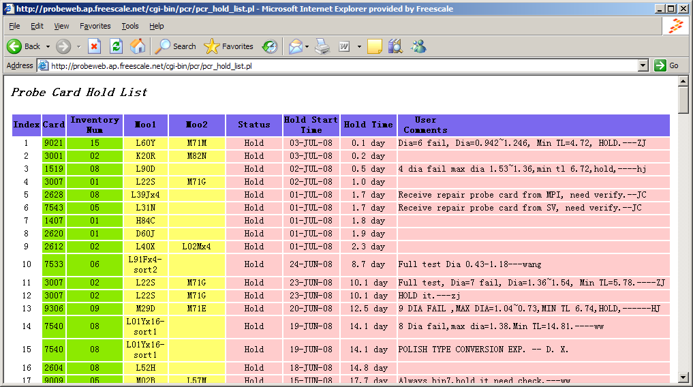The height and width of the screenshot is (387, 693).
Task: Refresh the page with the Refresh icon
Action: point(116,46)
